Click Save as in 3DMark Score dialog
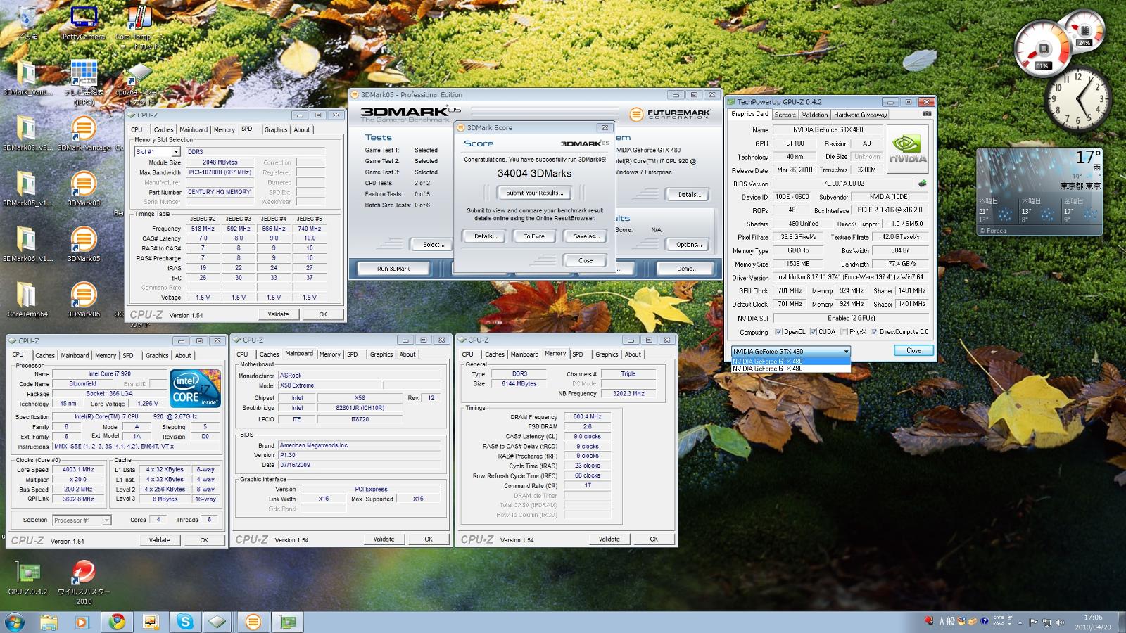The width and height of the screenshot is (1126, 633). (586, 236)
